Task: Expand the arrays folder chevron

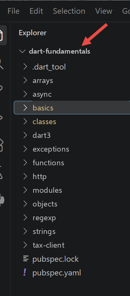Action: click(25, 80)
